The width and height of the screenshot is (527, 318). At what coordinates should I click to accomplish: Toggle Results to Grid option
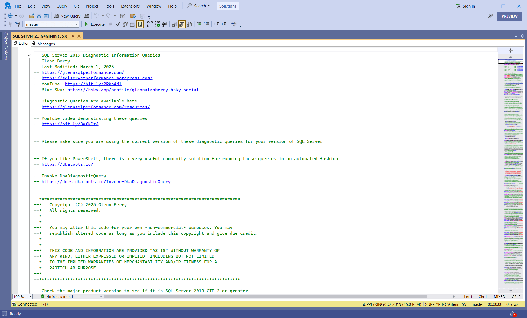[182, 24]
